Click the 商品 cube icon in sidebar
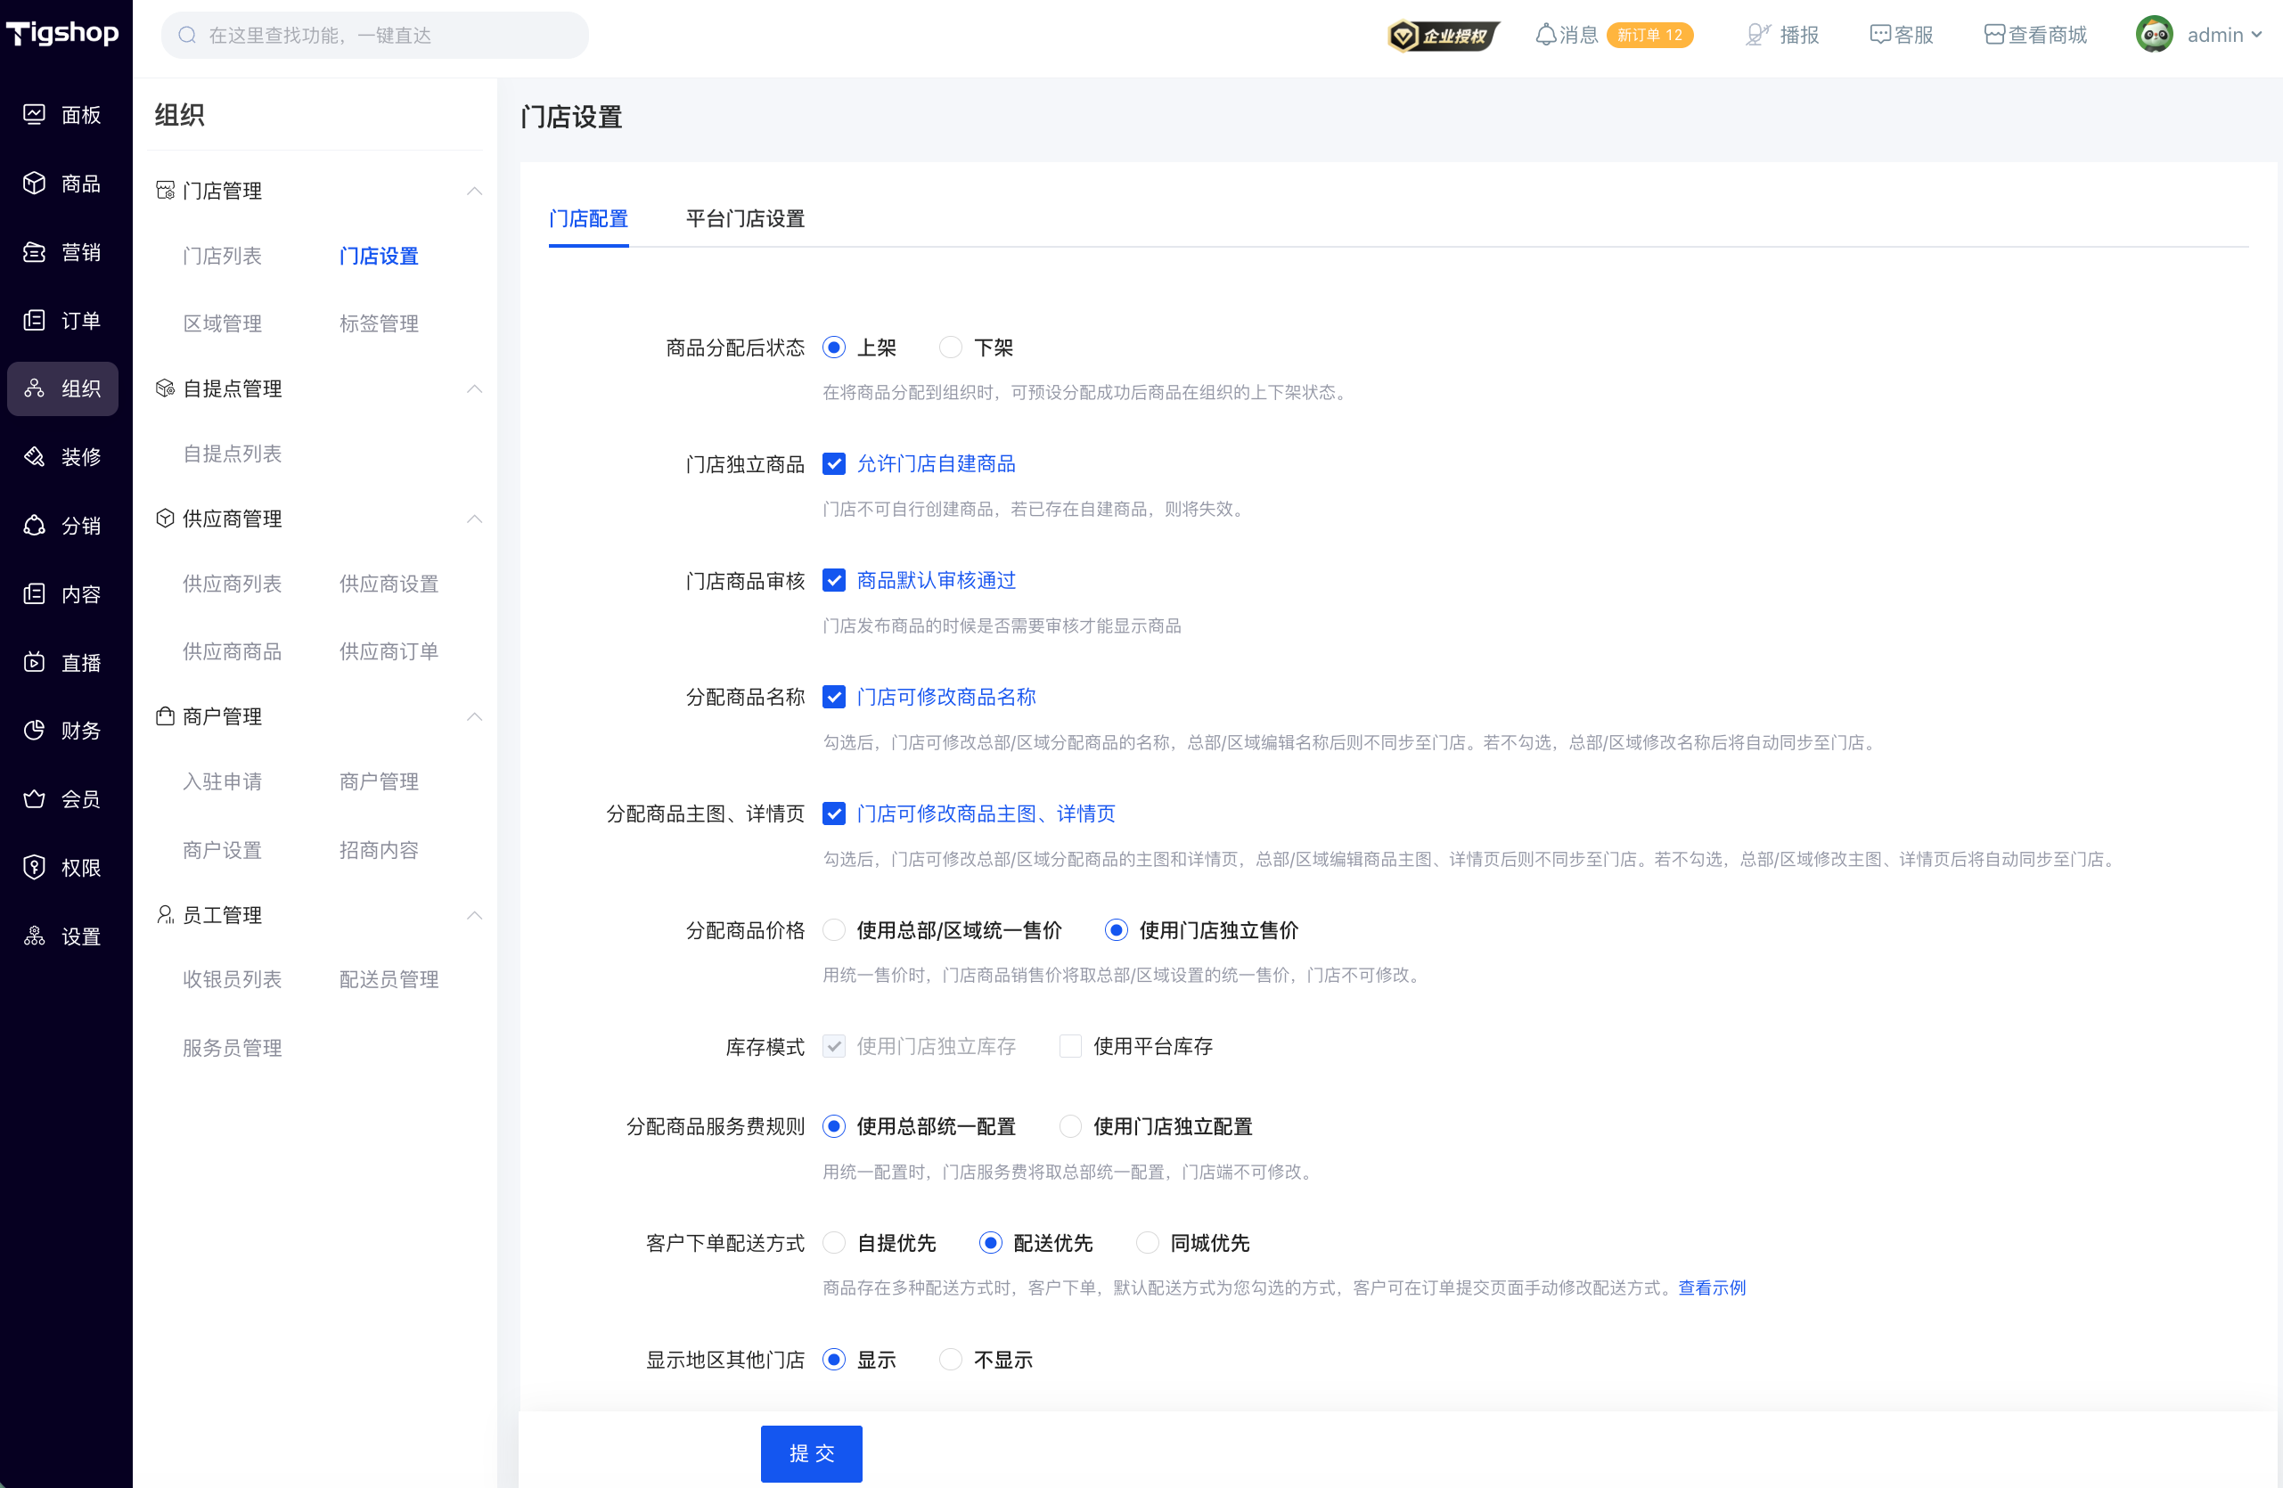This screenshot has width=2283, height=1488. [35, 184]
